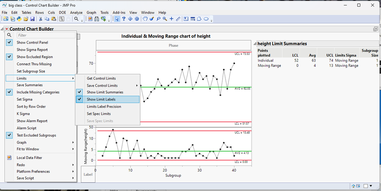This screenshot has width=381, height=191.
Task: Expand the Save Script submenu
Action: (41, 178)
